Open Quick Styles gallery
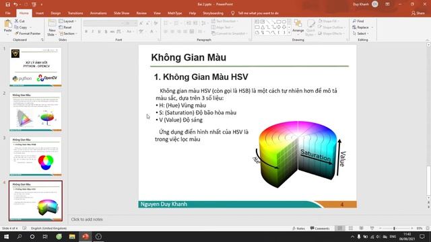This screenshot has width=431, height=242. coord(310,28)
